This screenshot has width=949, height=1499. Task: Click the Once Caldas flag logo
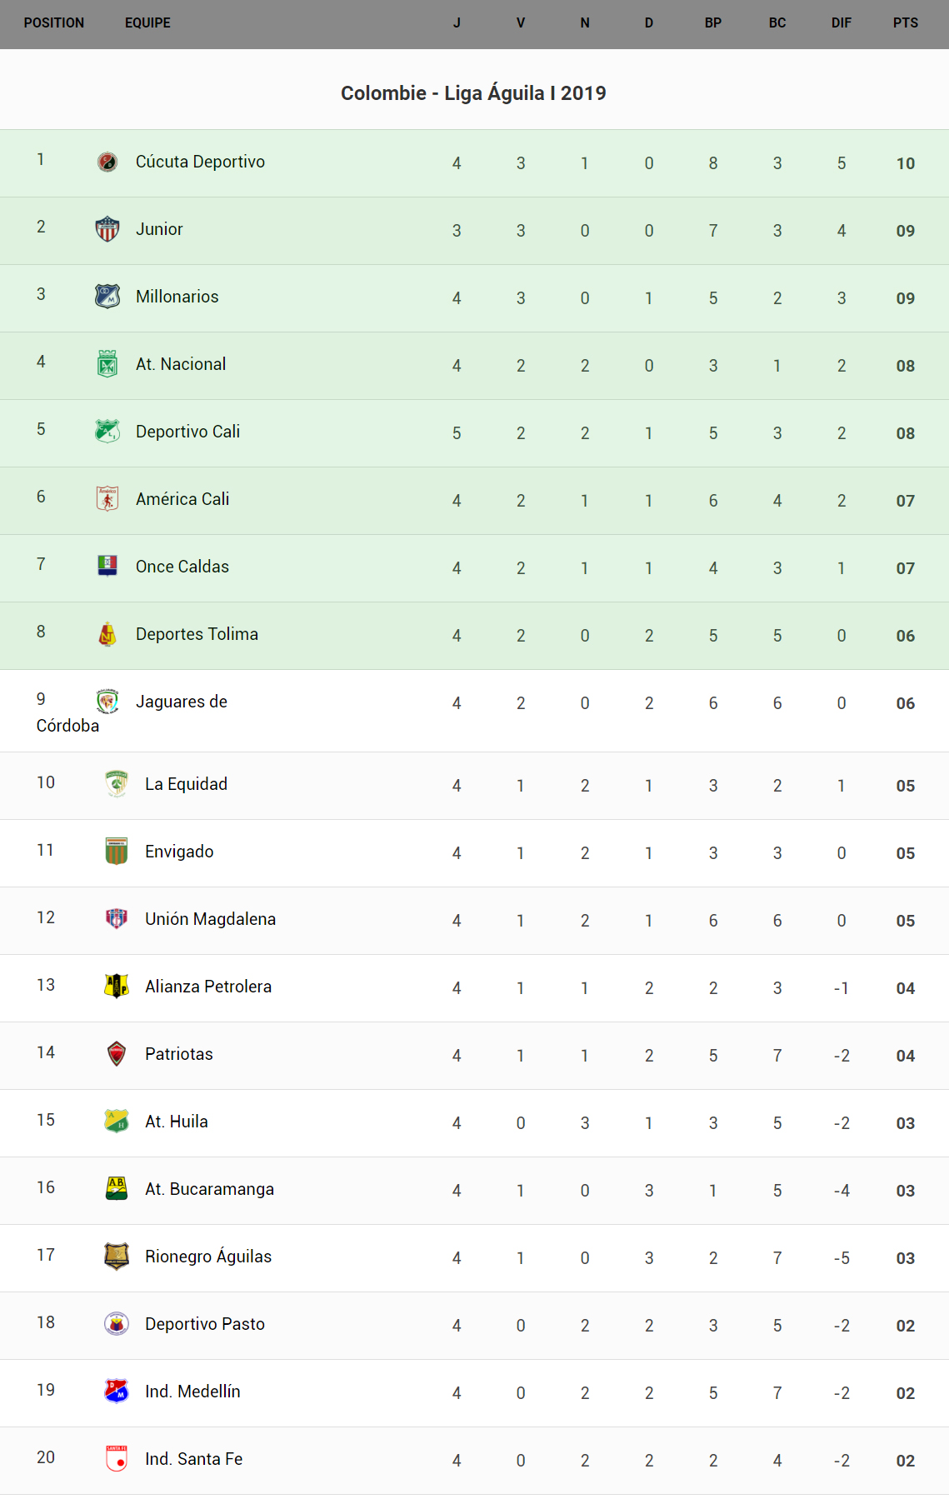(x=107, y=566)
